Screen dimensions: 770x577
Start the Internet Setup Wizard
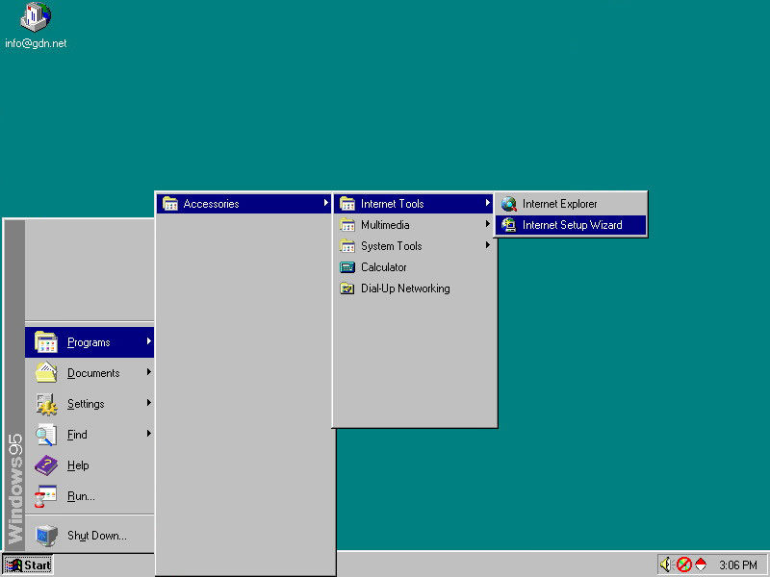click(572, 225)
